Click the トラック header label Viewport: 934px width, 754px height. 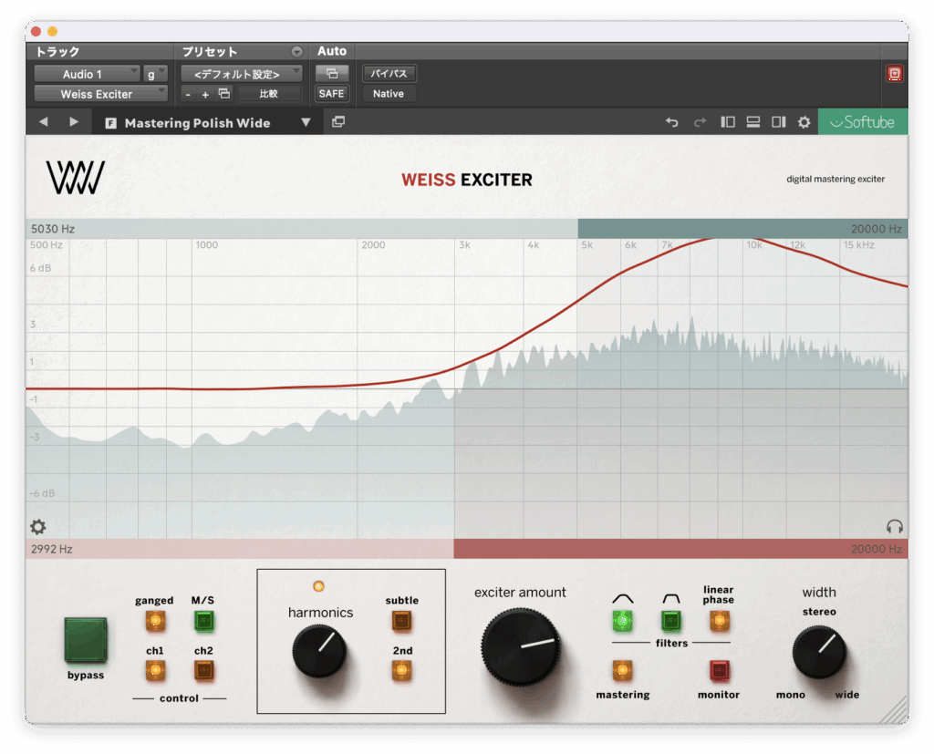pyautogui.click(x=57, y=52)
